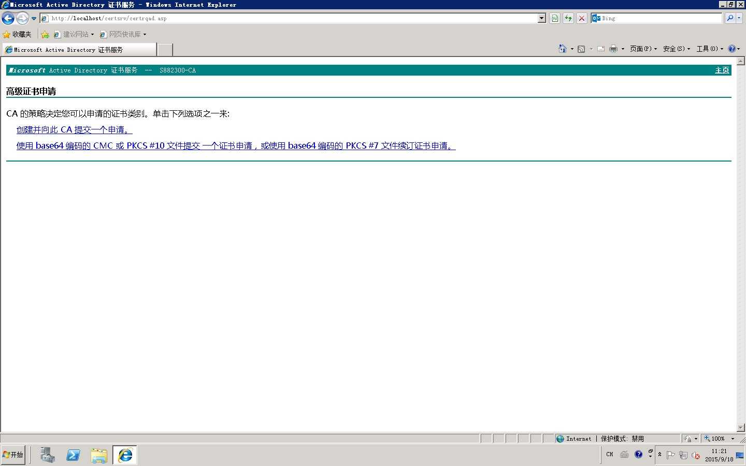Open the clock showing 11:21 2015/9/18
This screenshot has width=746, height=466.
point(719,455)
